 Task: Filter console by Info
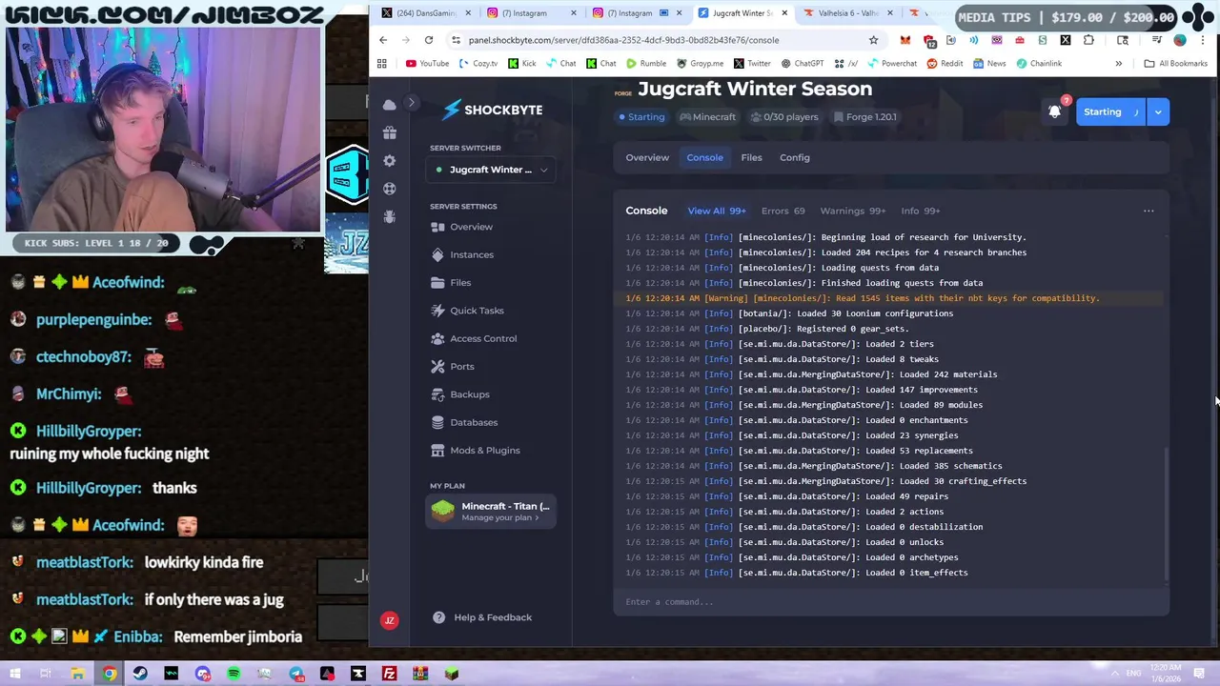click(920, 211)
